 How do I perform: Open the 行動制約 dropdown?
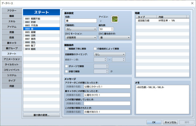(81, 29)
